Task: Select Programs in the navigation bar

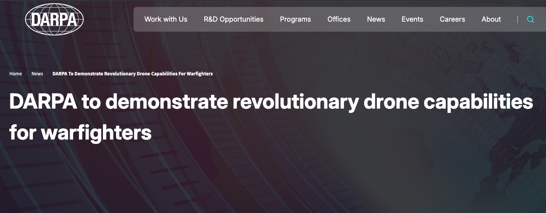Action: [x=295, y=19]
